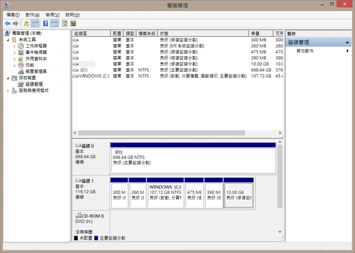The width and height of the screenshot is (355, 253).
Task: Select 共用資料夾 in the tree
Action: point(36,59)
